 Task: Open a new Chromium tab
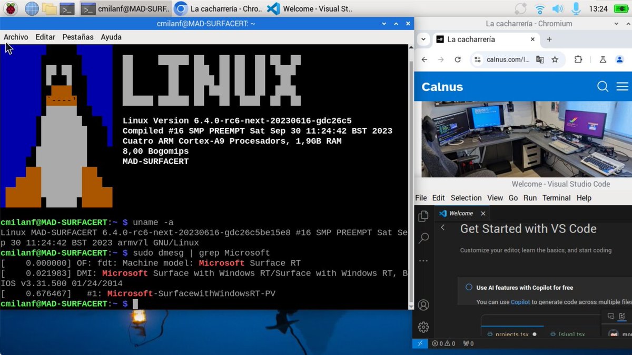549,39
